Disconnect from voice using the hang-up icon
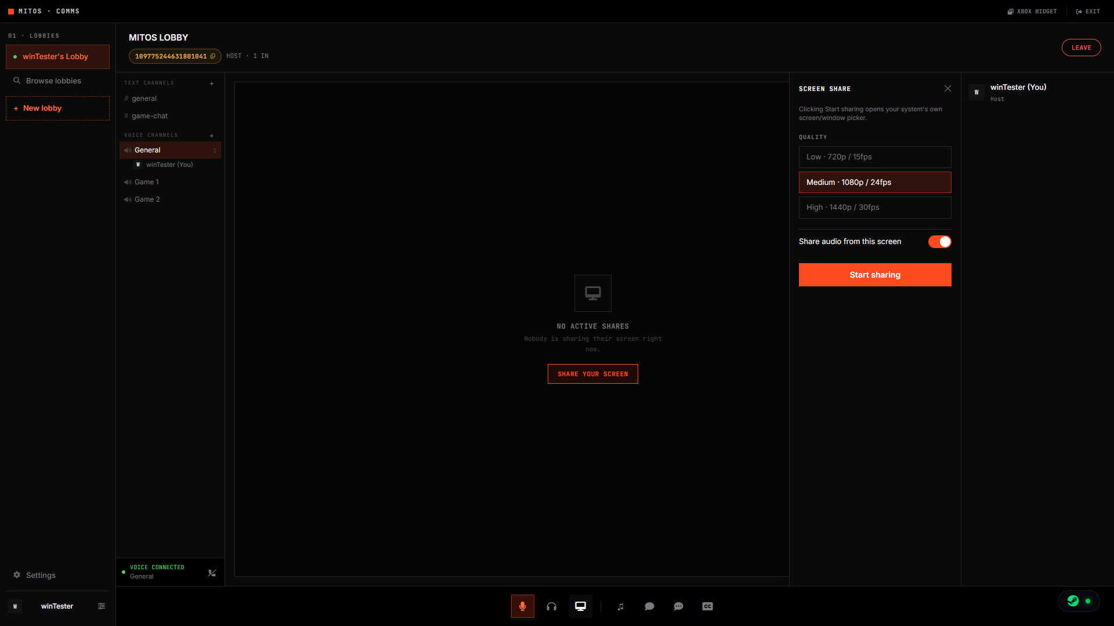Viewport: 1114px width, 626px height. pos(212,573)
